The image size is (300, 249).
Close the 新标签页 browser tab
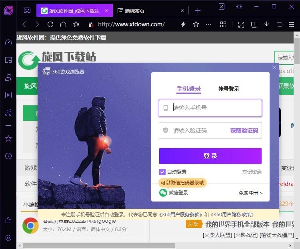click(x=182, y=11)
